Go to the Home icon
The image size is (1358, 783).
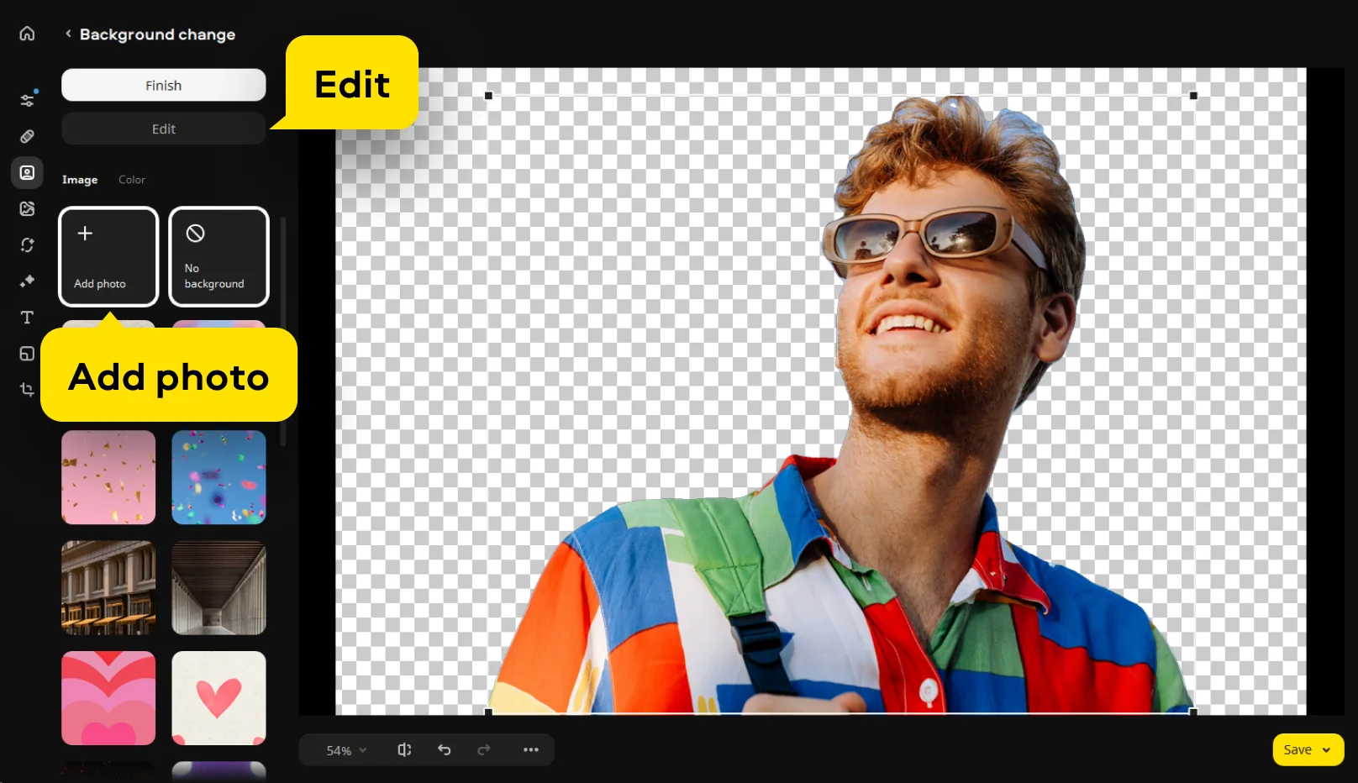27,34
